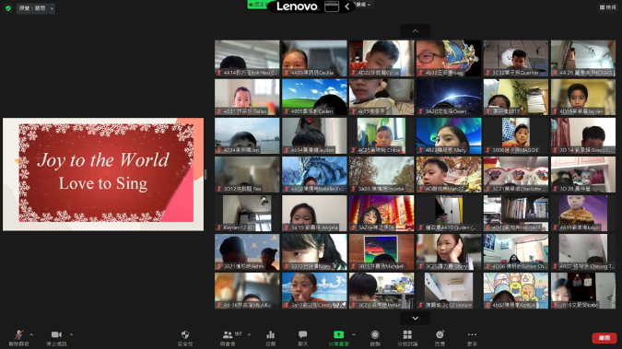Open the Polls bar chart icon
The height and width of the screenshot is (349, 622).
click(x=271, y=338)
